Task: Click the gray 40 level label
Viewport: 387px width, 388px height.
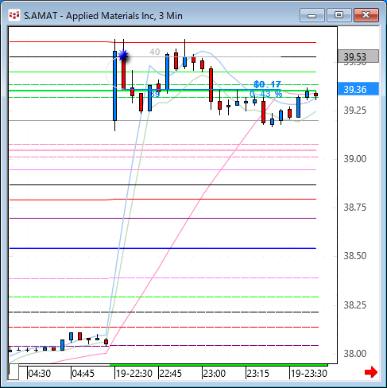Action: click(x=155, y=52)
